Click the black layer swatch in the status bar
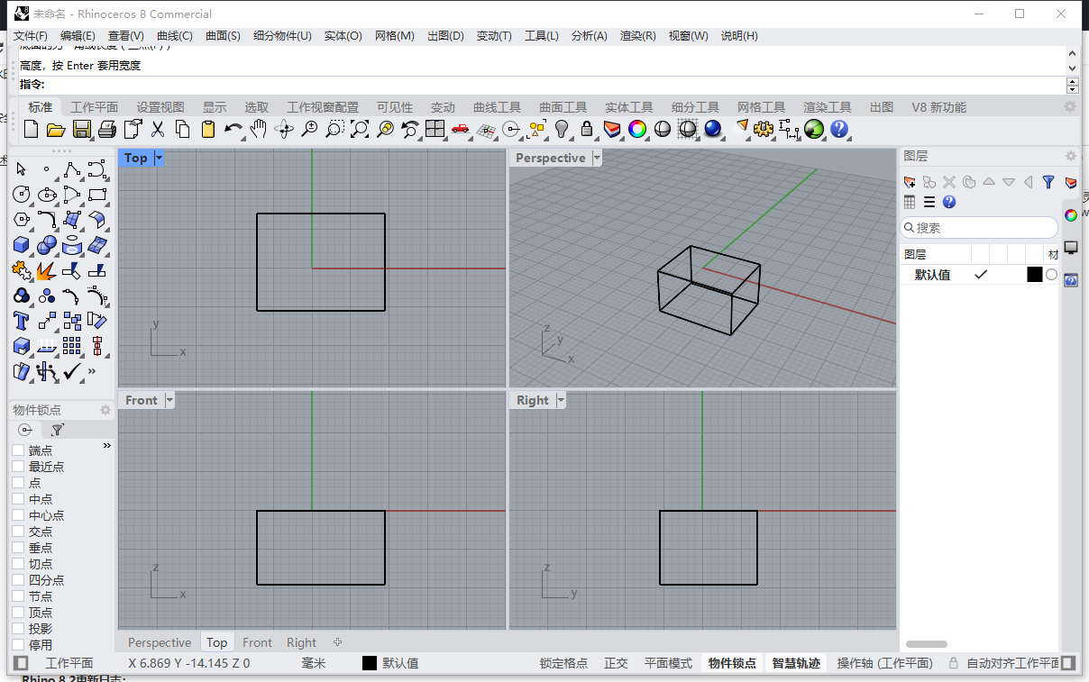Image resolution: width=1089 pixels, height=682 pixels. 370,663
